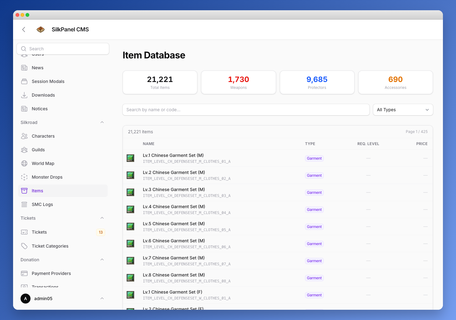Image resolution: width=456 pixels, height=320 pixels.
Task: Collapse the Tickets sidebar group
Action: pyautogui.click(x=102, y=218)
